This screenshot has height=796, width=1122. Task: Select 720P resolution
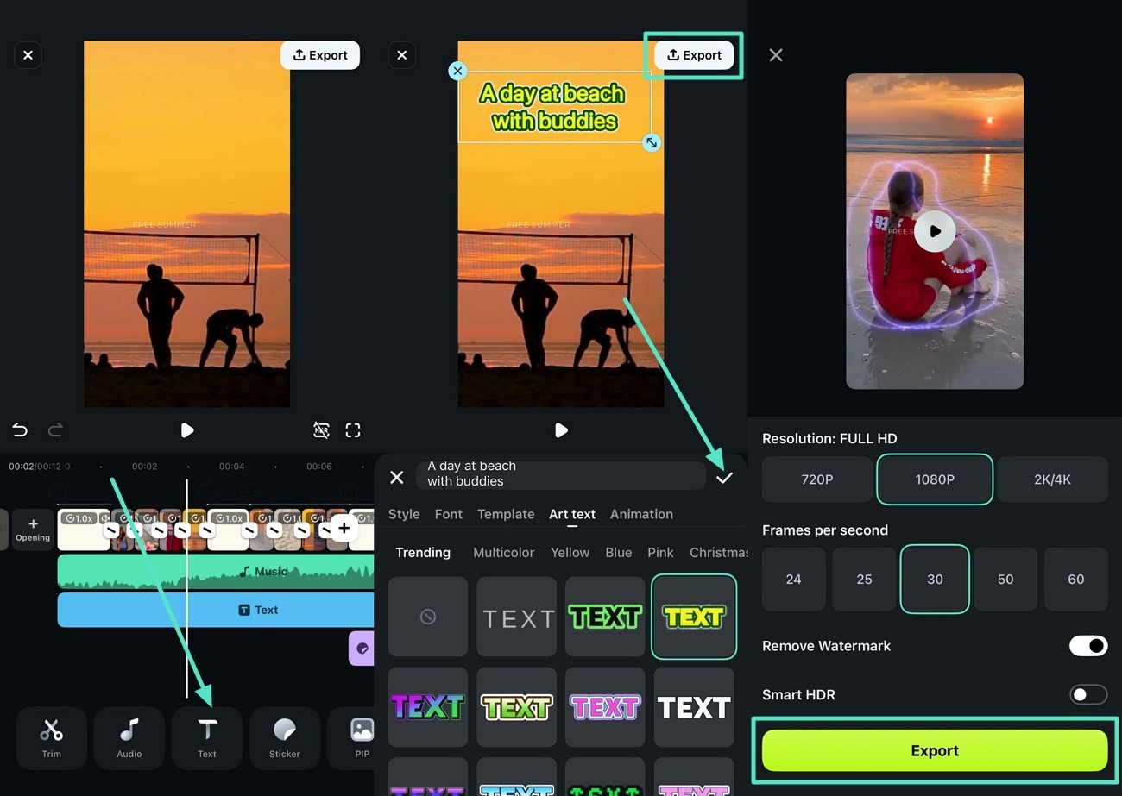(x=816, y=479)
